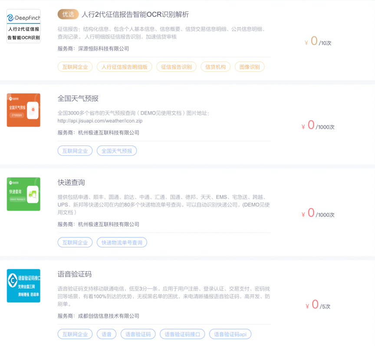This screenshot has height=346, width=375.
Task: Select the 快递物流单号查询 tag
Action: tap(122, 242)
